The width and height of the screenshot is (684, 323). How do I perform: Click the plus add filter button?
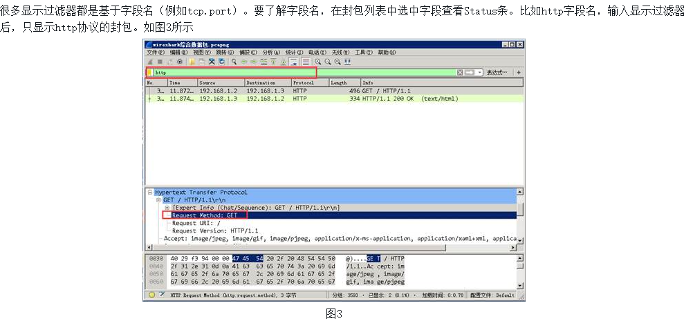[x=519, y=72]
